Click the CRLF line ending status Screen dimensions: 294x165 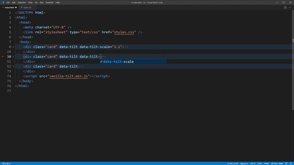[x=260, y=164]
